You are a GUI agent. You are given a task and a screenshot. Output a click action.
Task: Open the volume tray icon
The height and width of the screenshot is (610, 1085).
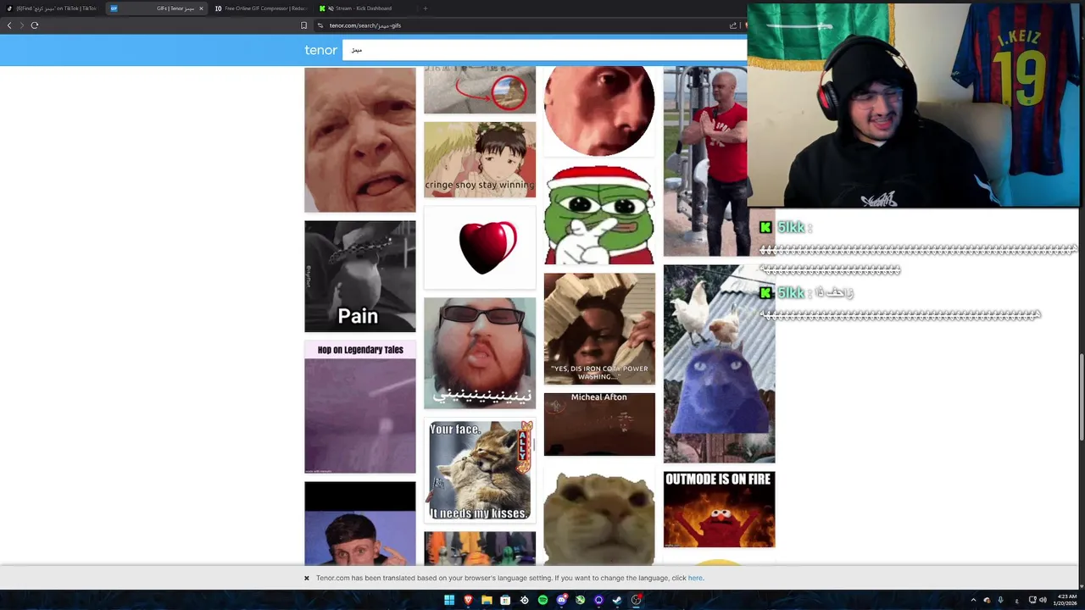tap(1043, 600)
